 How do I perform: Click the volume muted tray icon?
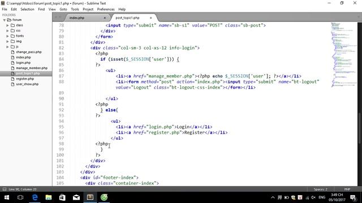(313, 197)
